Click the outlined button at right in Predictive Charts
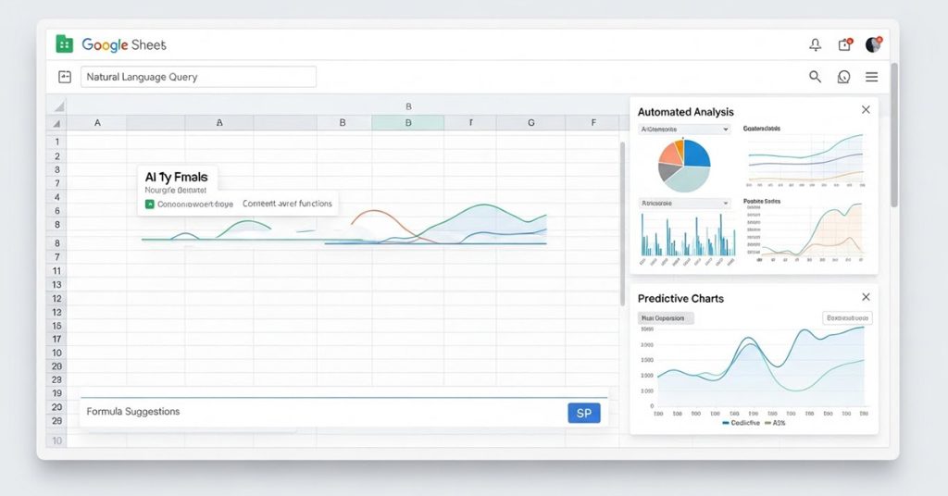Image resolution: width=948 pixels, height=496 pixels. (847, 317)
